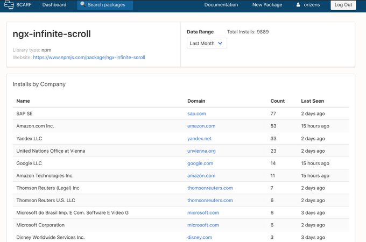This screenshot has width=366, height=242.
Task: Click the count 53 cell
Action: (x=273, y=126)
